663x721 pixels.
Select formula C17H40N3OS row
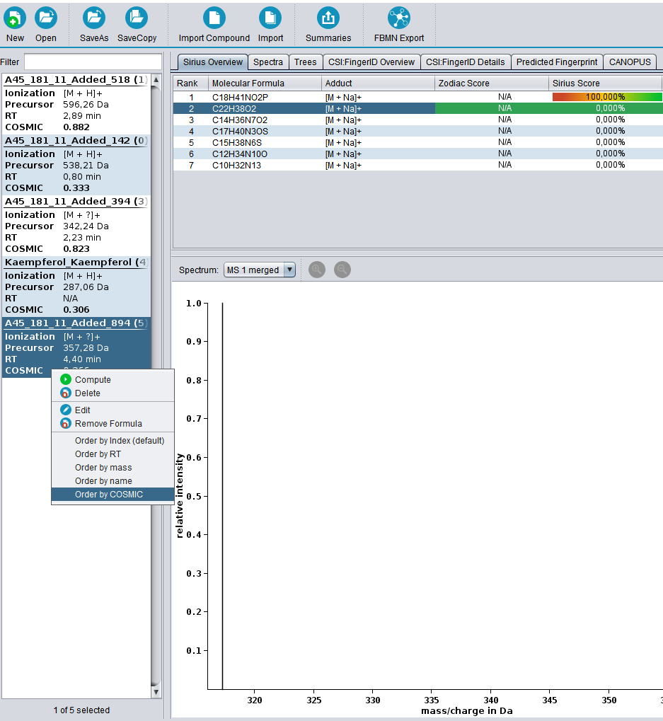tap(417, 131)
